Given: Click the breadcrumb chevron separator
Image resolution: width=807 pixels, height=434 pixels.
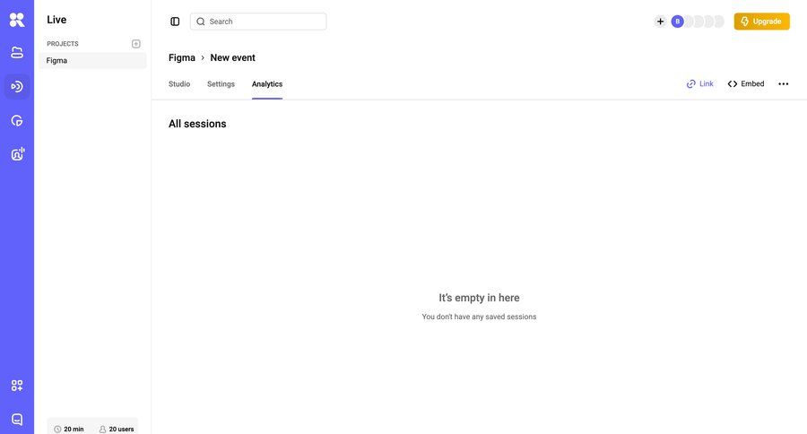Looking at the screenshot, I should [203, 57].
